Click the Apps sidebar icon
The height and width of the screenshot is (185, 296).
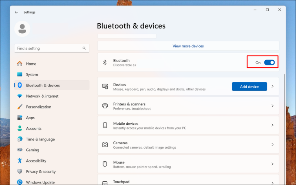[20, 117]
